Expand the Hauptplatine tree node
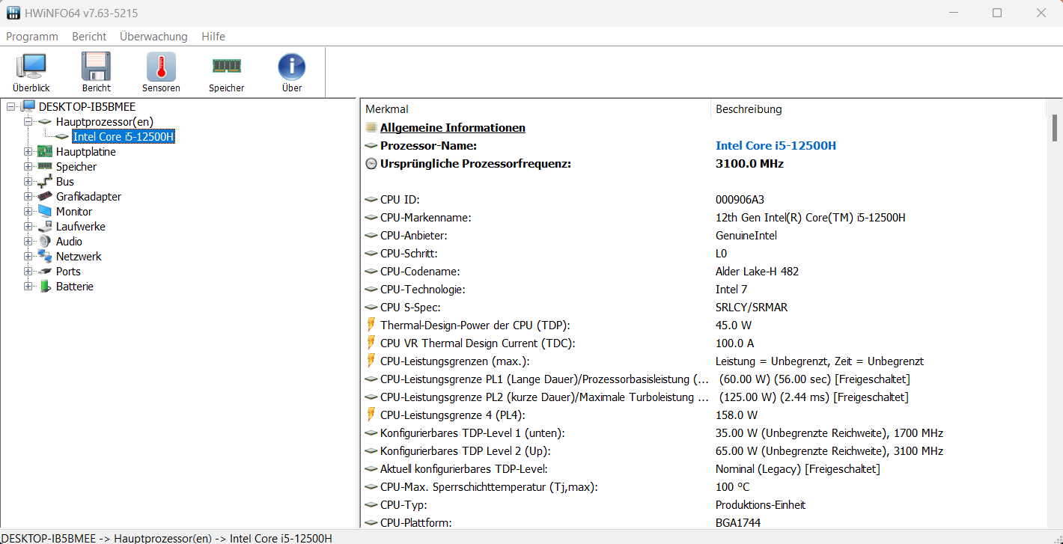The image size is (1063, 544). [28, 152]
